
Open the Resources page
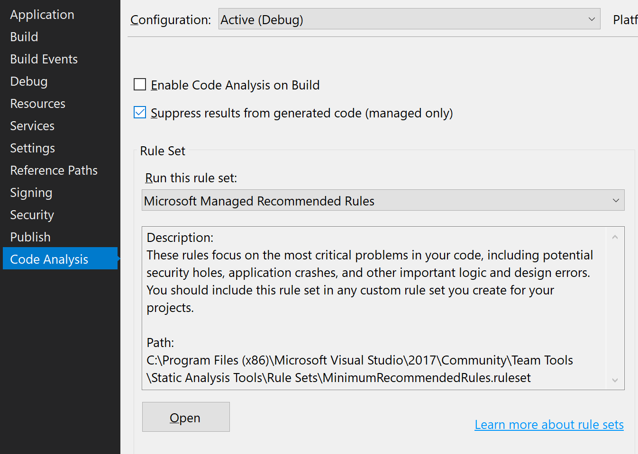37,103
